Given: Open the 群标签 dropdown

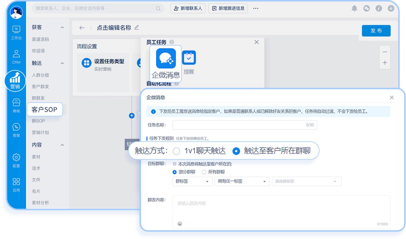Looking at the screenshot, I should point(192,181).
